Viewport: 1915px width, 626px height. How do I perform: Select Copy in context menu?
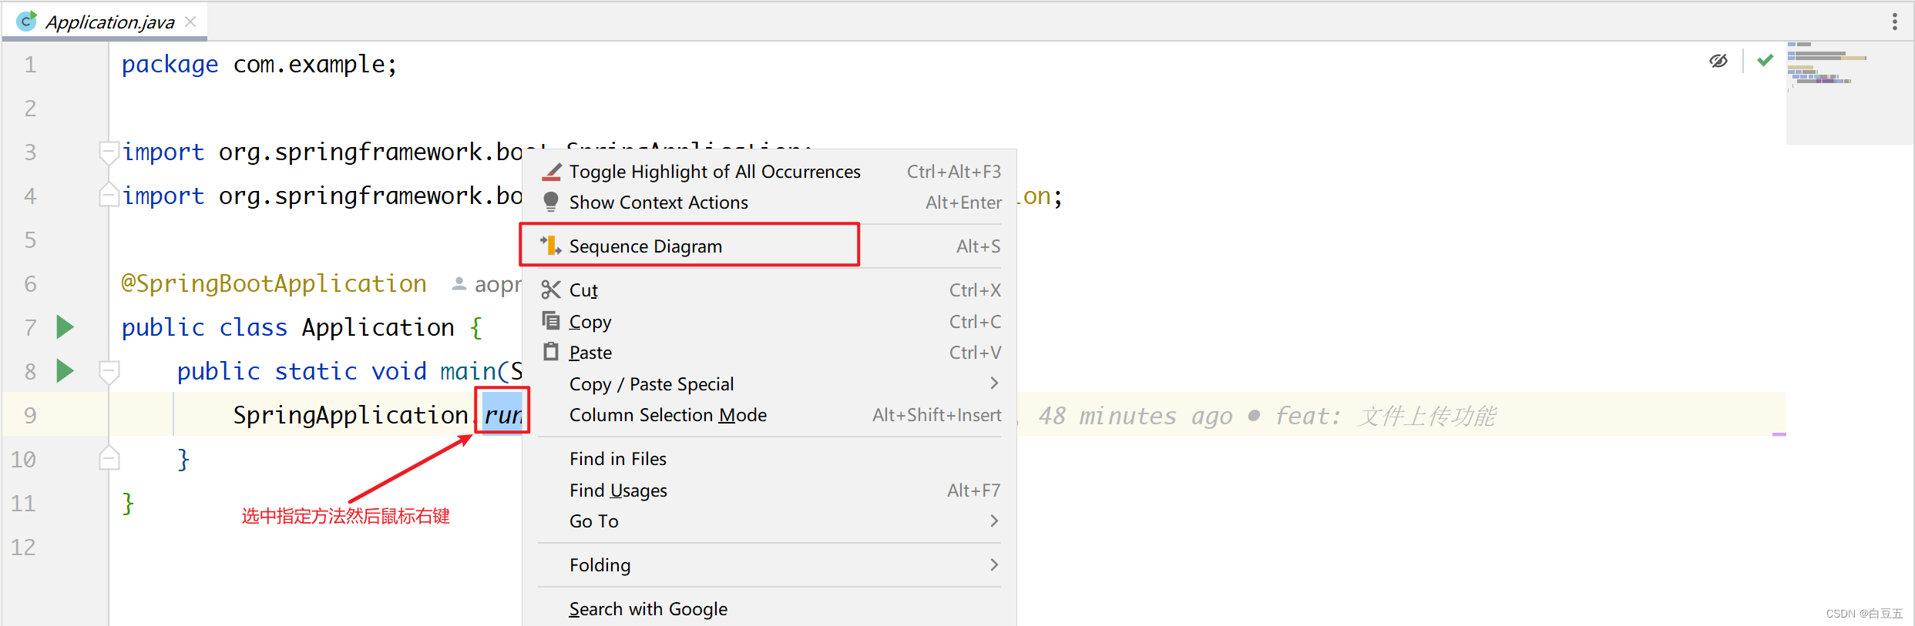769,322
